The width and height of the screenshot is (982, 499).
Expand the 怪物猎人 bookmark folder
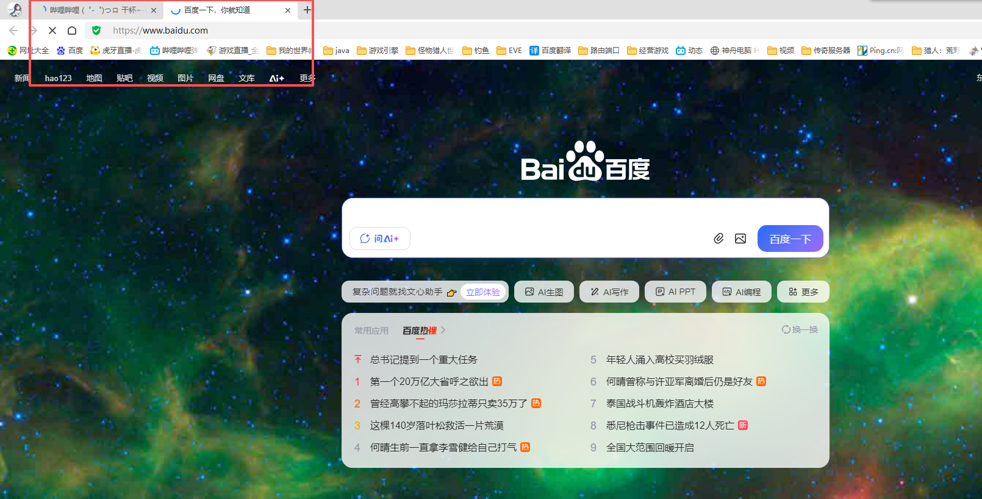[x=430, y=51]
